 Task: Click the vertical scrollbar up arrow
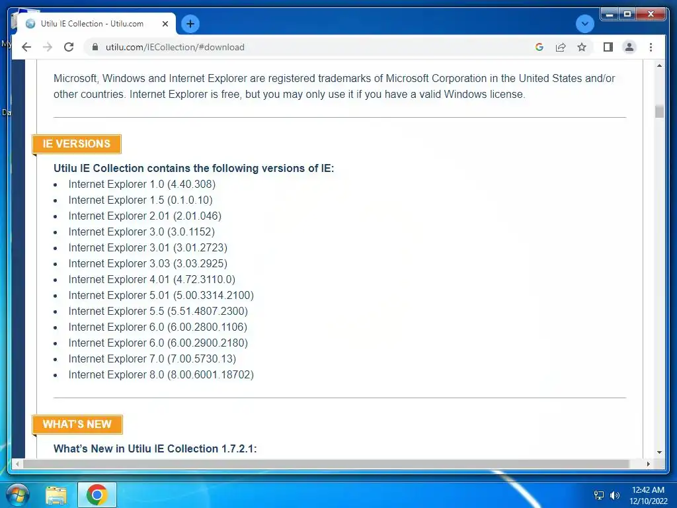pos(659,65)
